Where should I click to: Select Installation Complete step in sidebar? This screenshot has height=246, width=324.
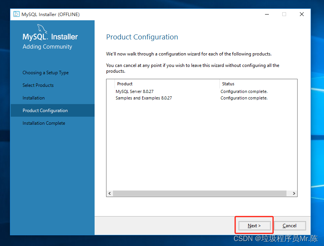click(x=44, y=123)
